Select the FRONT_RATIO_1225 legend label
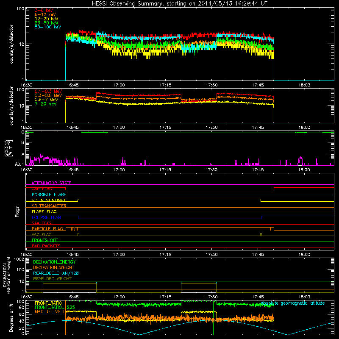Viewport: 339px width, 339px height. tap(55, 308)
